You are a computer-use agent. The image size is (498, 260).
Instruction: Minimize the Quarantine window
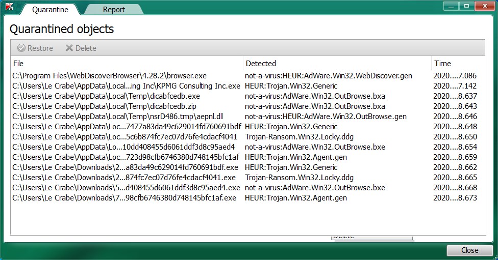[451, 6]
